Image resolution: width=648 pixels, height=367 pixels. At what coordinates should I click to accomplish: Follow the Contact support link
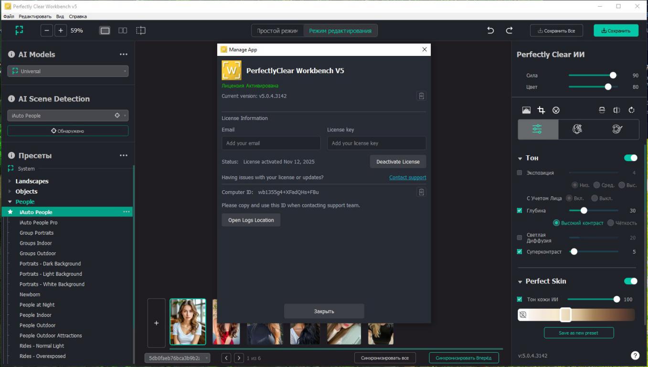coord(407,177)
